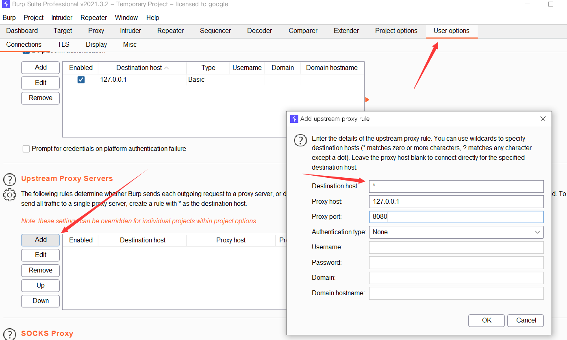Switch to the Dashboard tab
The image size is (567, 340).
[22, 31]
